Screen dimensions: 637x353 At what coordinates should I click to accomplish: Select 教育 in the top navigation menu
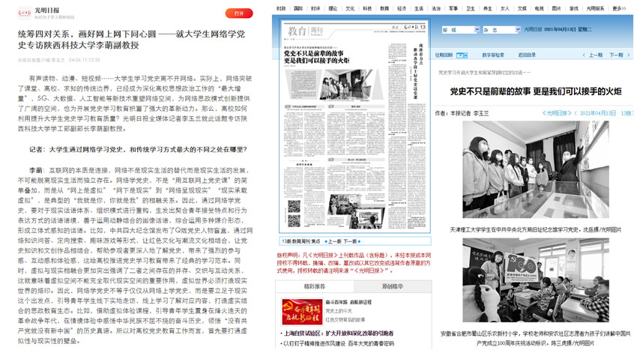point(384,8)
